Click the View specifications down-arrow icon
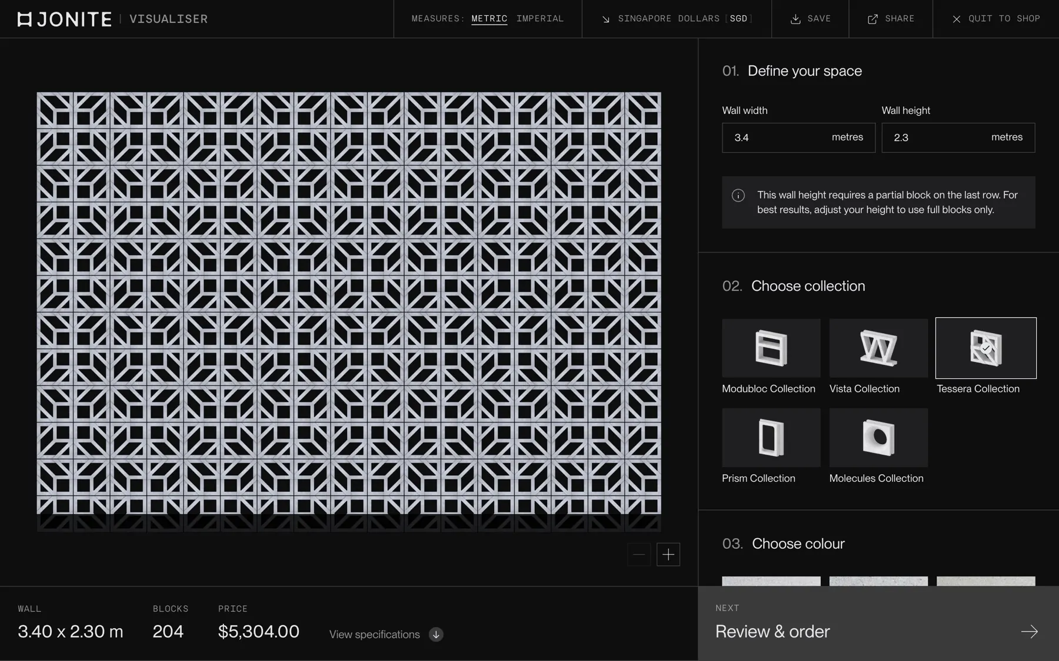 pyautogui.click(x=436, y=635)
